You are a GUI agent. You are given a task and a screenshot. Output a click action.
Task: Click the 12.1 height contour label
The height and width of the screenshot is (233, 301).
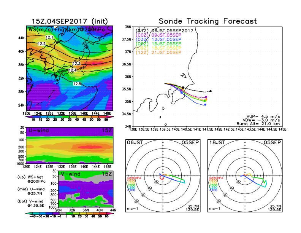[49, 37]
